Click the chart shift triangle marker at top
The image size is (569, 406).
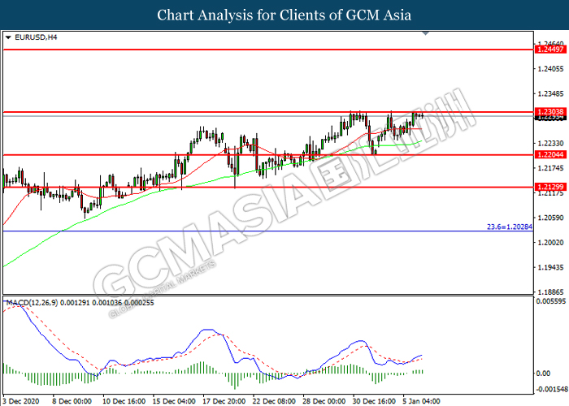tap(426, 33)
